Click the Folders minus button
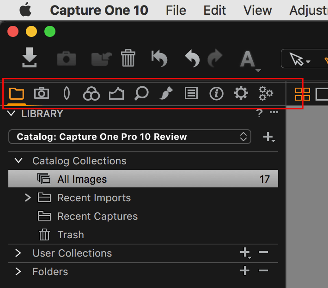This screenshot has height=288, width=328. [x=263, y=270]
